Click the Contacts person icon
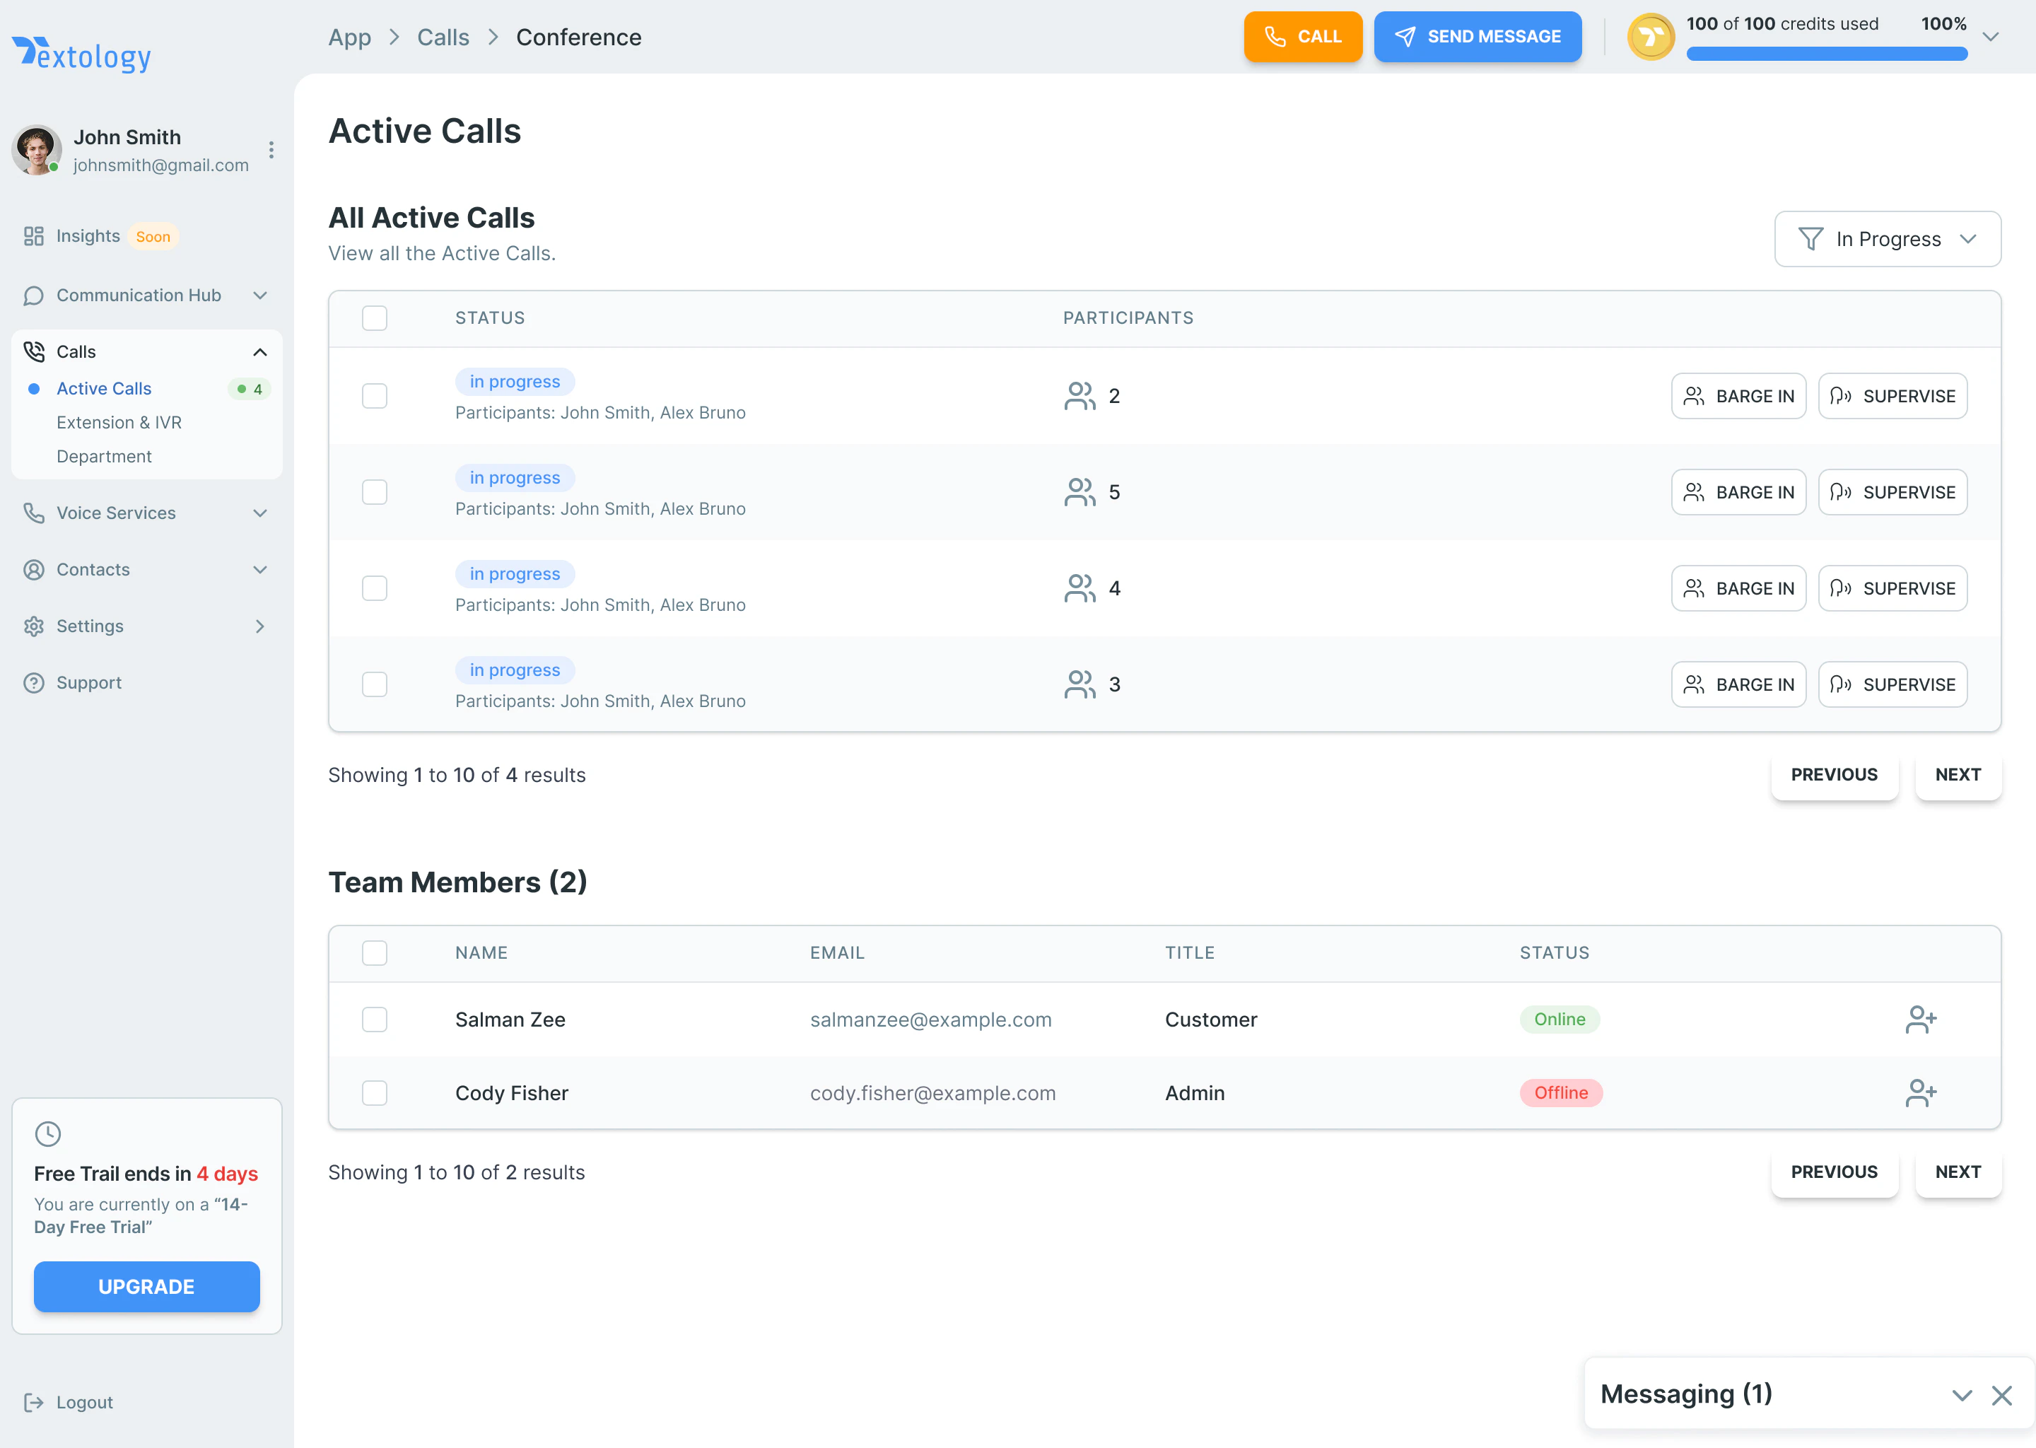The image size is (2036, 1448). click(34, 570)
